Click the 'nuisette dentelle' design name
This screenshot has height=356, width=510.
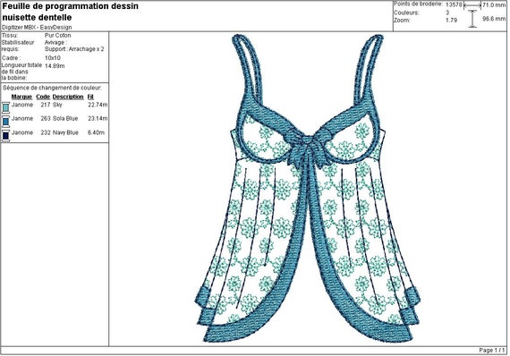[37, 17]
